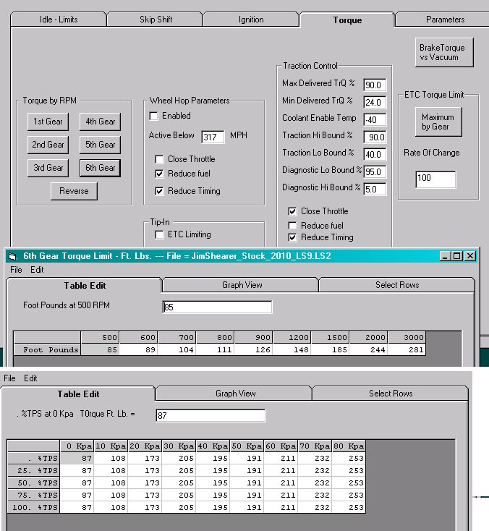
Task: Toggle Wheel Hop Close Throttle checkbox
Action: [160, 159]
